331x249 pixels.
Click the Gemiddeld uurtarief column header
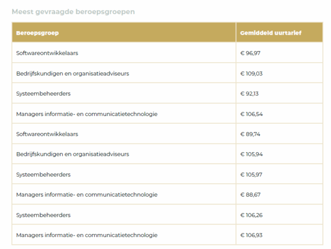coord(279,32)
